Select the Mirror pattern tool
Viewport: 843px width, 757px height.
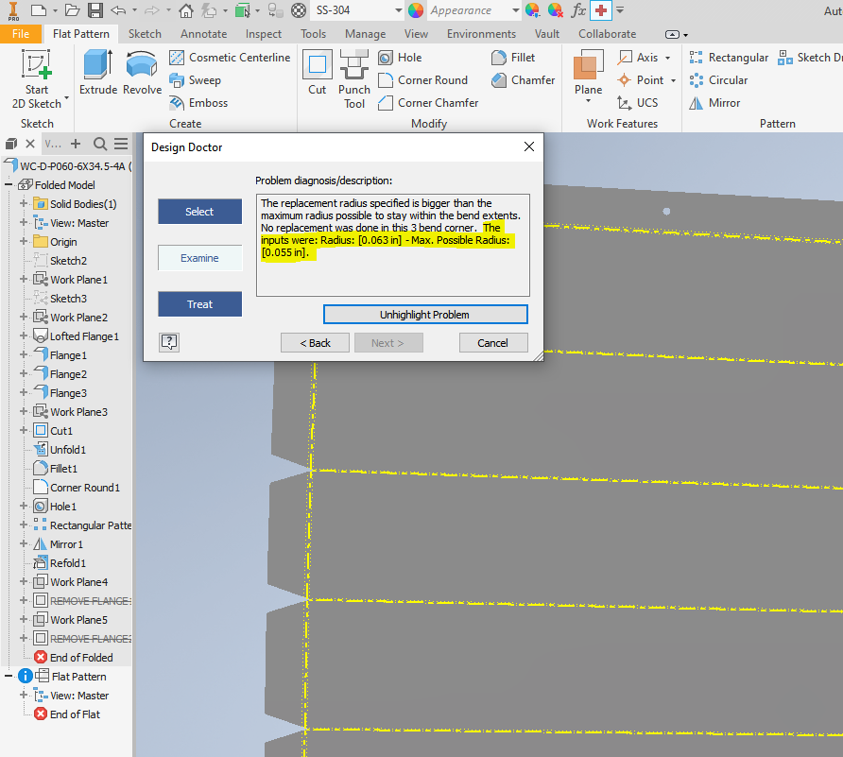(715, 102)
